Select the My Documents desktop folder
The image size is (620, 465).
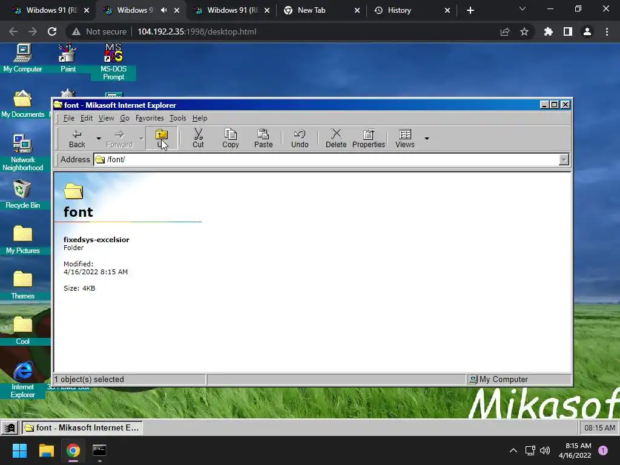coord(22,104)
